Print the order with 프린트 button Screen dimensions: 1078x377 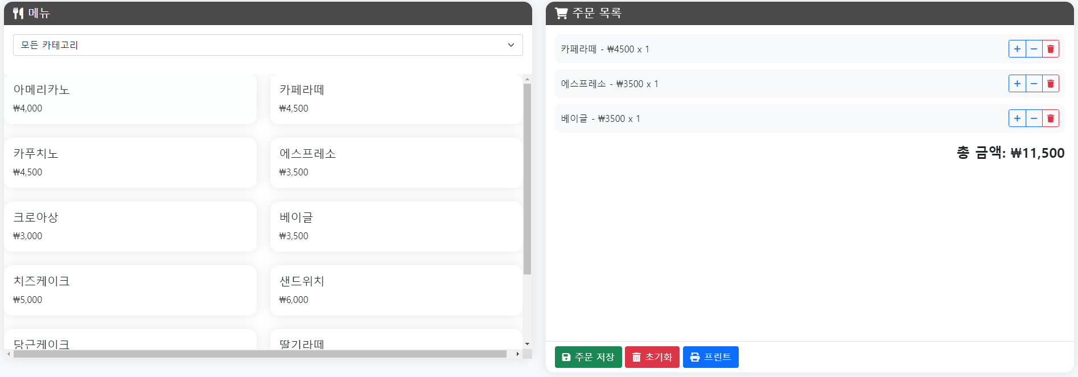[711, 357]
